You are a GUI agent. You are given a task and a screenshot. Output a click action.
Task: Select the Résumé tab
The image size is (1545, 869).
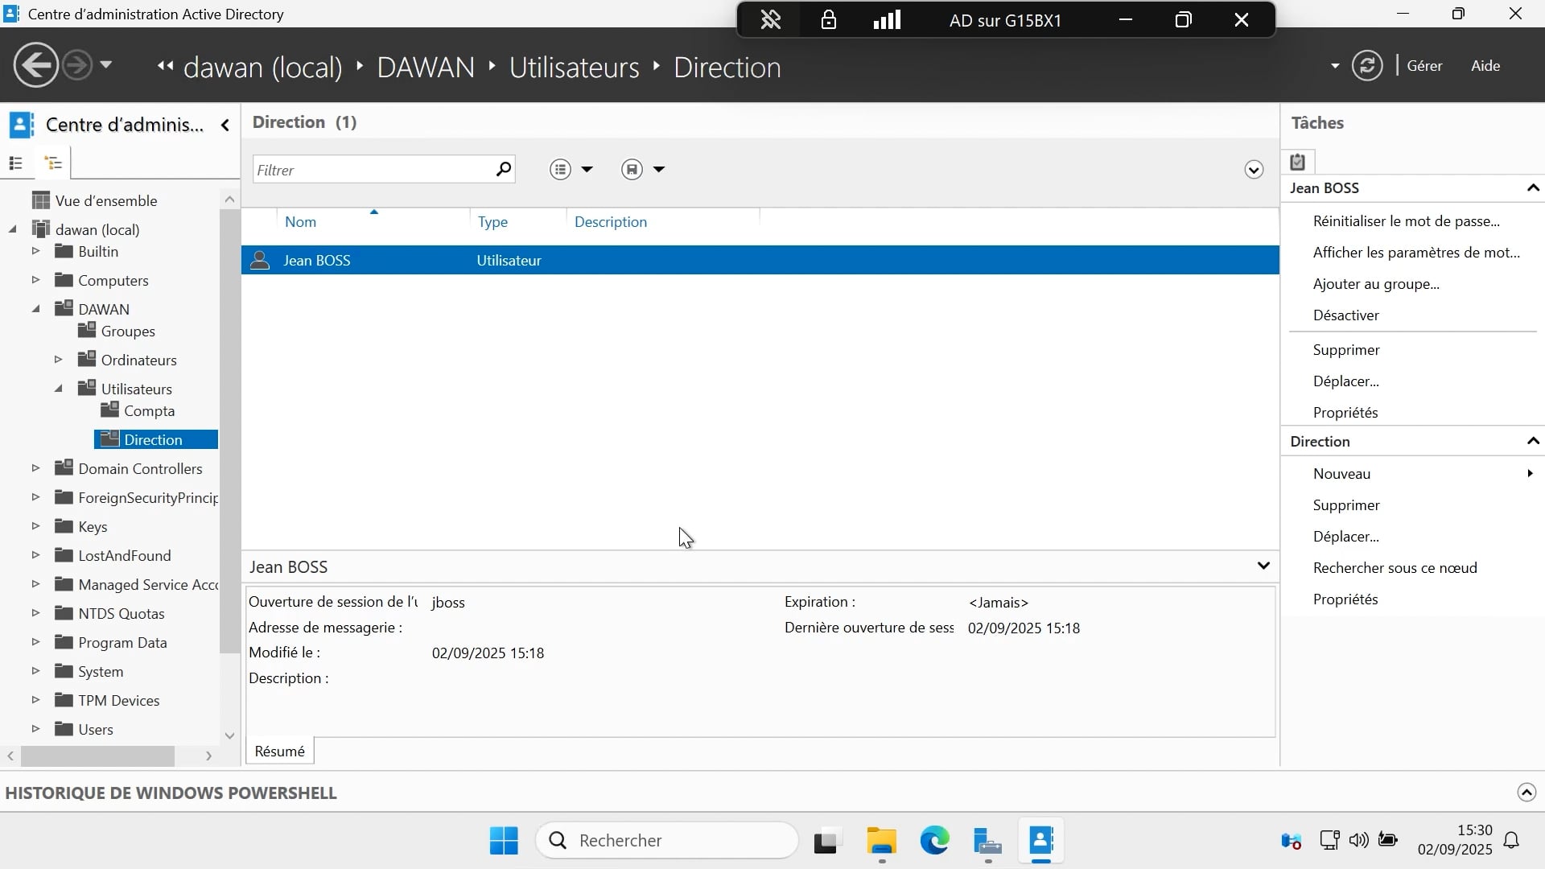point(279,751)
